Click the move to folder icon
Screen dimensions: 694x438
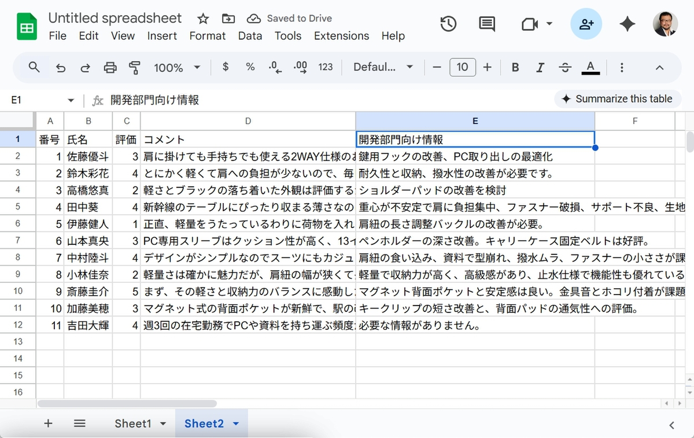pos(228,19)
